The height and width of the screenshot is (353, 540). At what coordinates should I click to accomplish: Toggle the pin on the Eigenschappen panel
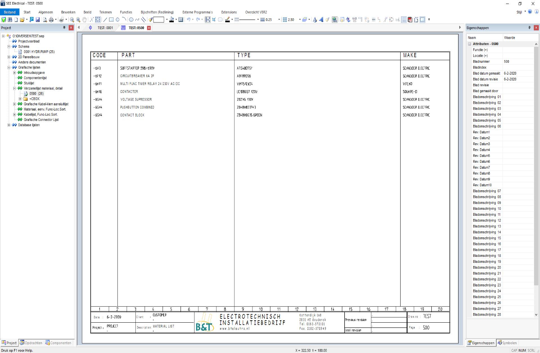pyautogui.click(x=530, y=28)
